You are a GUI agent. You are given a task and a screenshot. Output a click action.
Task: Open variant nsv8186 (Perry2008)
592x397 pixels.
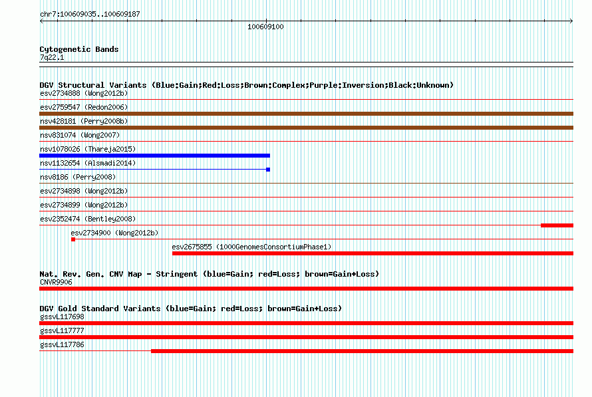point(78,177)
